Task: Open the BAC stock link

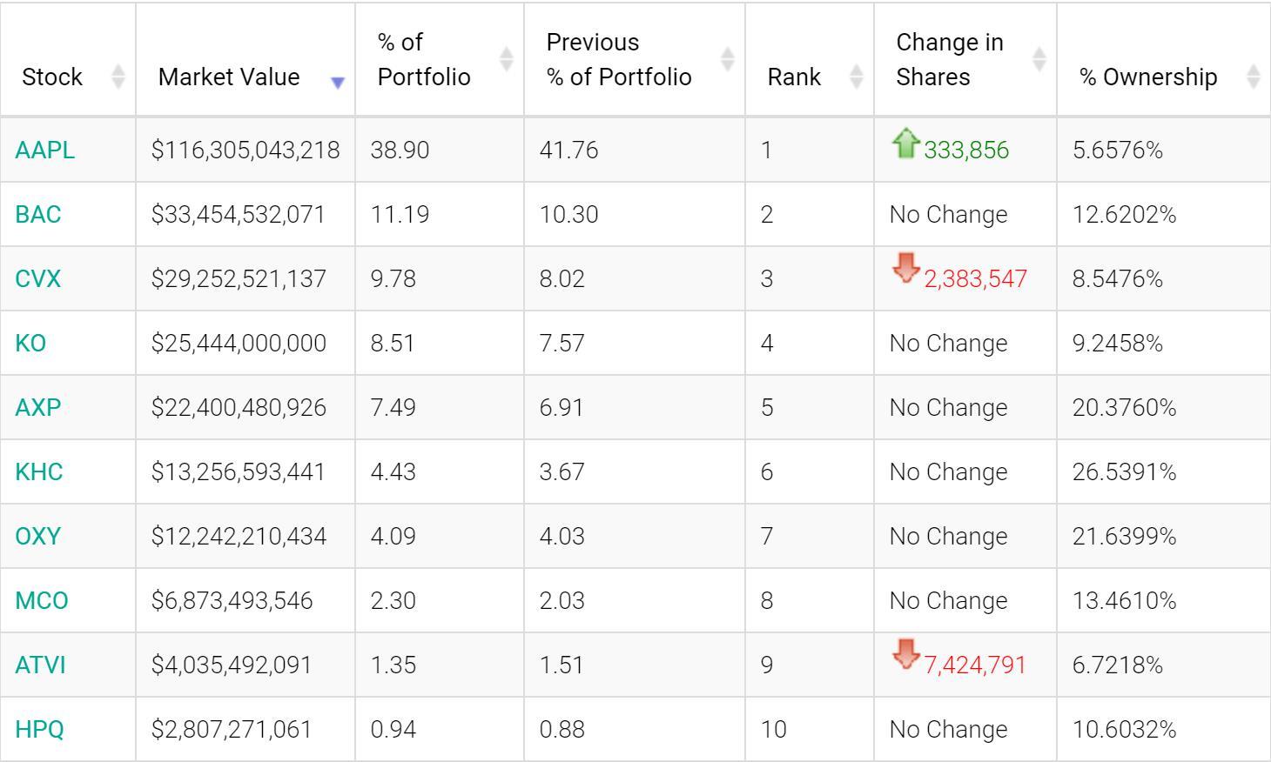Action: 38,214
